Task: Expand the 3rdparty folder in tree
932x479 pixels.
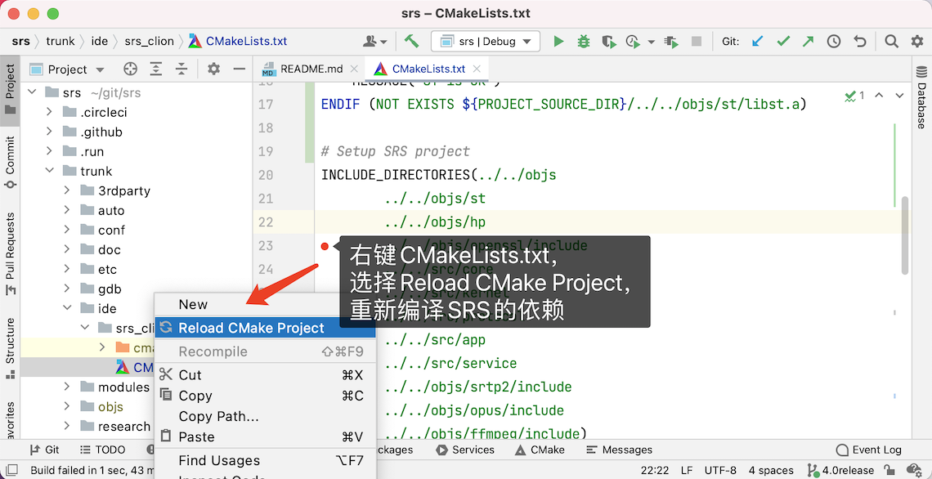Action: pos(68,190)
